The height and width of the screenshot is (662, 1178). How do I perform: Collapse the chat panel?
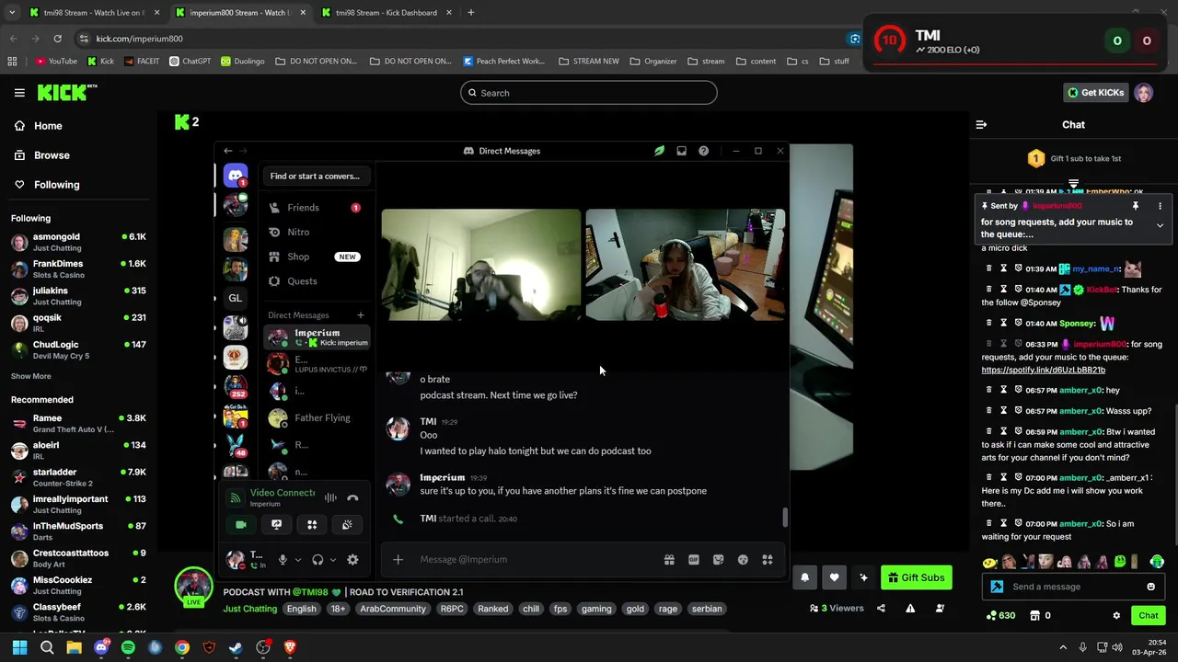(x=981, y=125)
